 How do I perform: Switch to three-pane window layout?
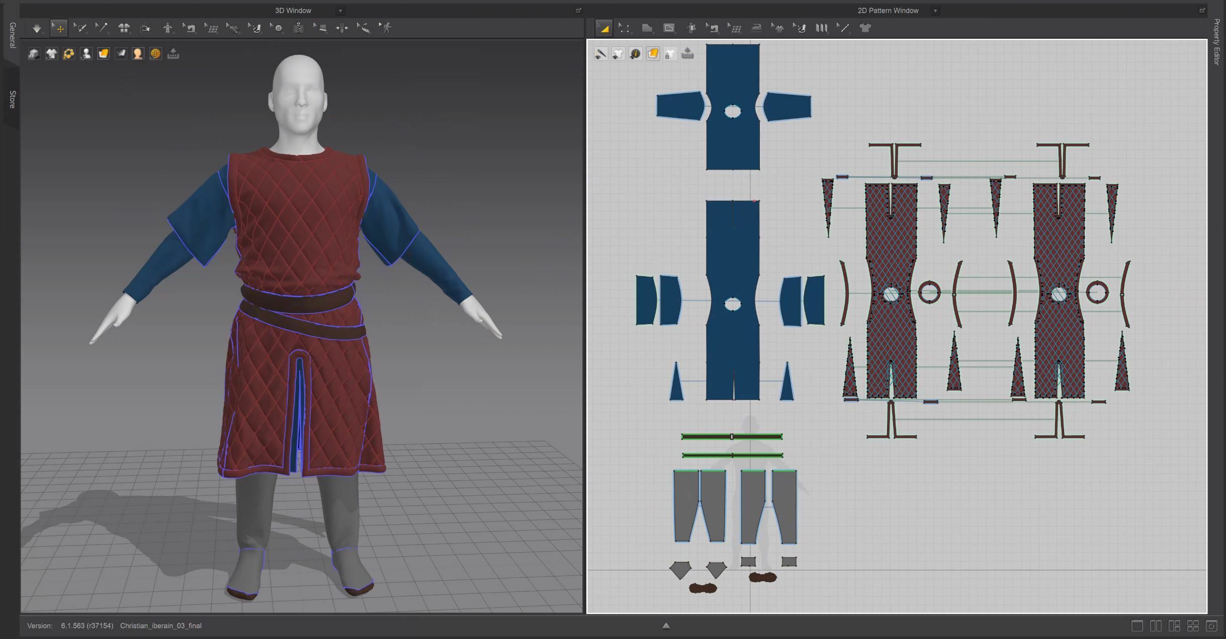click(x=1174, y=626)
